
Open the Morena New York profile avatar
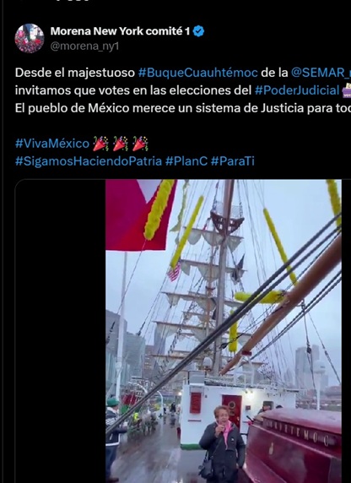point(30,38)
